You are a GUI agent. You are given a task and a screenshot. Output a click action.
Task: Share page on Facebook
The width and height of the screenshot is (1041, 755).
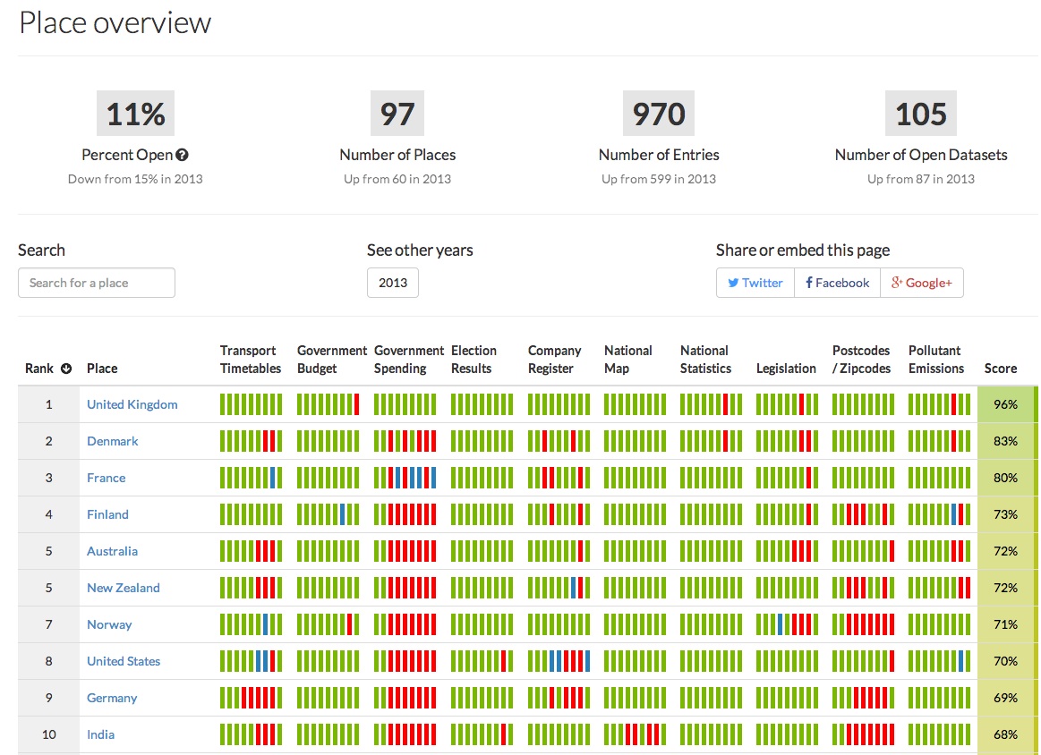[837, 283]
